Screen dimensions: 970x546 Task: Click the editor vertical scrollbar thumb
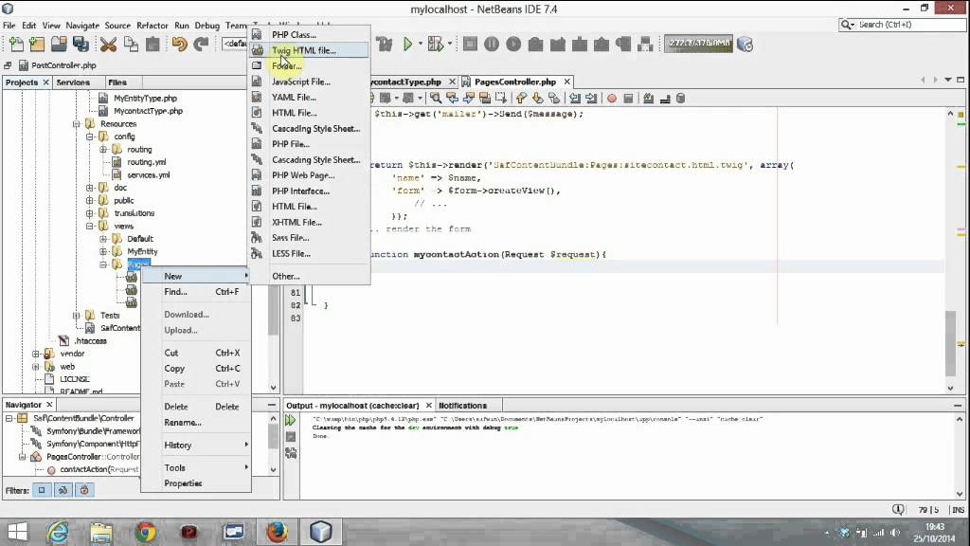pyautogui.click(x=951, y=342)
